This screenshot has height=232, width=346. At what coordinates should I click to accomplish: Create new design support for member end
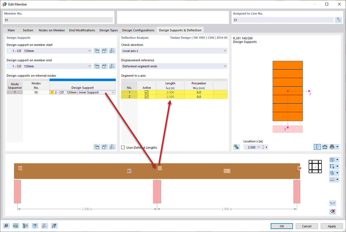97,66
